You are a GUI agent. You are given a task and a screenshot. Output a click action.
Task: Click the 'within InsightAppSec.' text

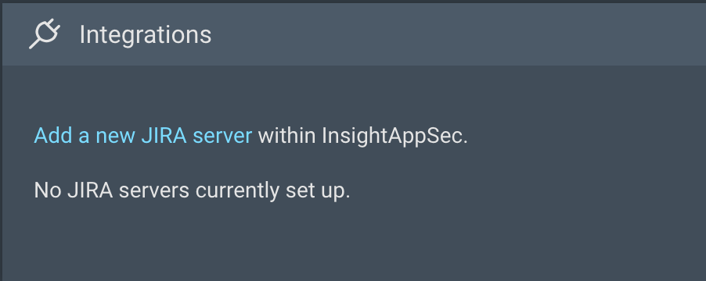pos(363,136)
